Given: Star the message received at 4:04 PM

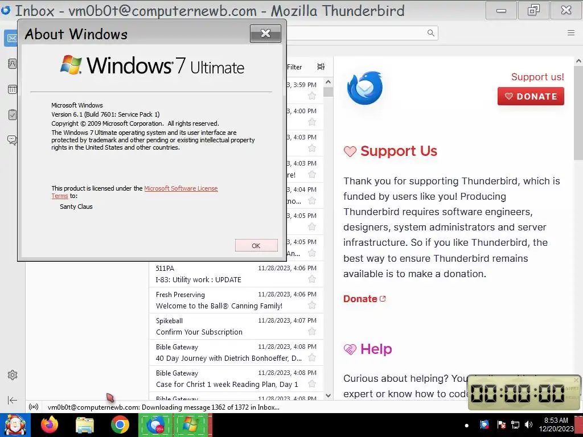Looking at the screenshot, I should pyautogui.click(x=312, y=201).
